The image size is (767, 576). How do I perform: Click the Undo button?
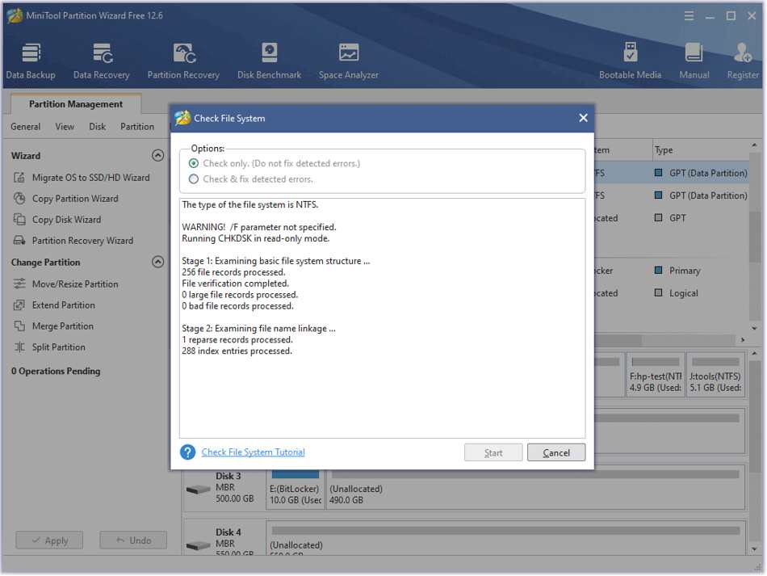(133, 540)
